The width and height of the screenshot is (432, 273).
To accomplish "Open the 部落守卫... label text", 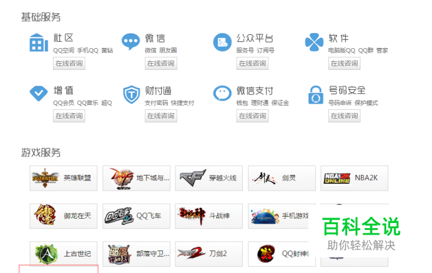I will [152, 254].
